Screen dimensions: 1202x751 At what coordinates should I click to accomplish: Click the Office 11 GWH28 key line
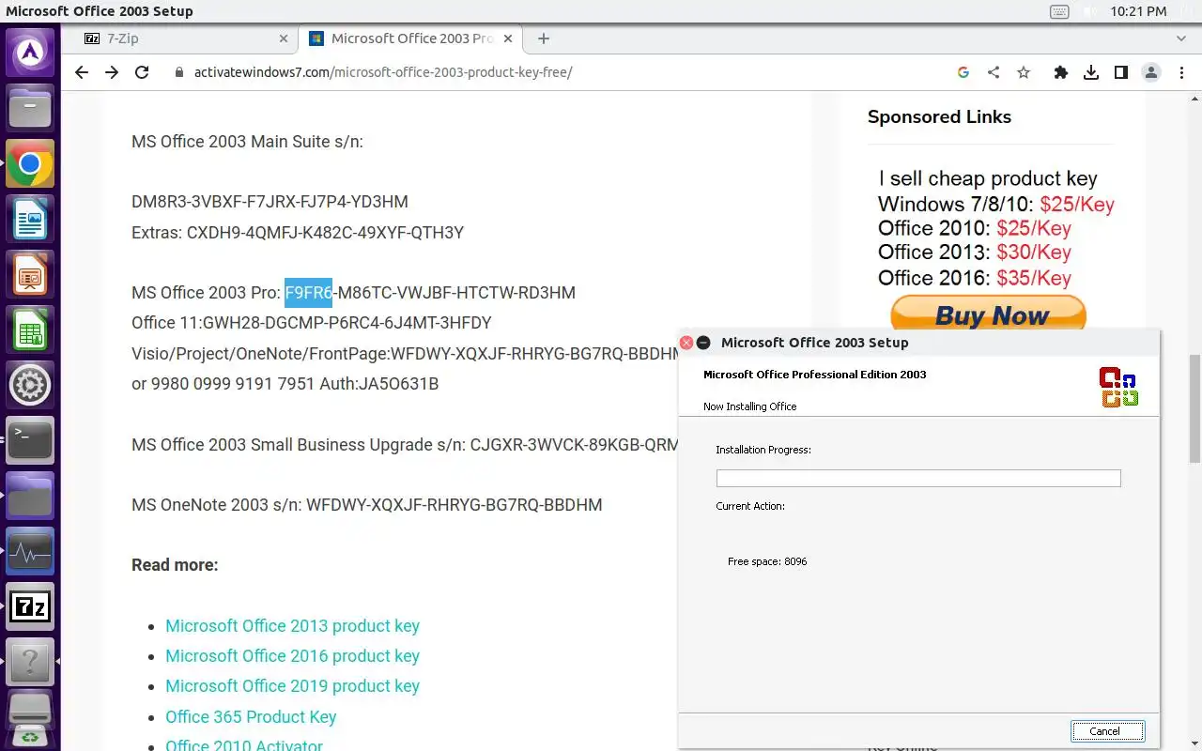[312, 323]
